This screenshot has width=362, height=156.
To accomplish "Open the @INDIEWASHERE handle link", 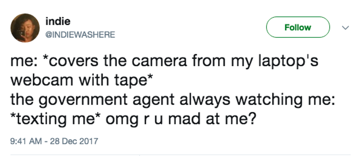I will click(x=80, y=35).
